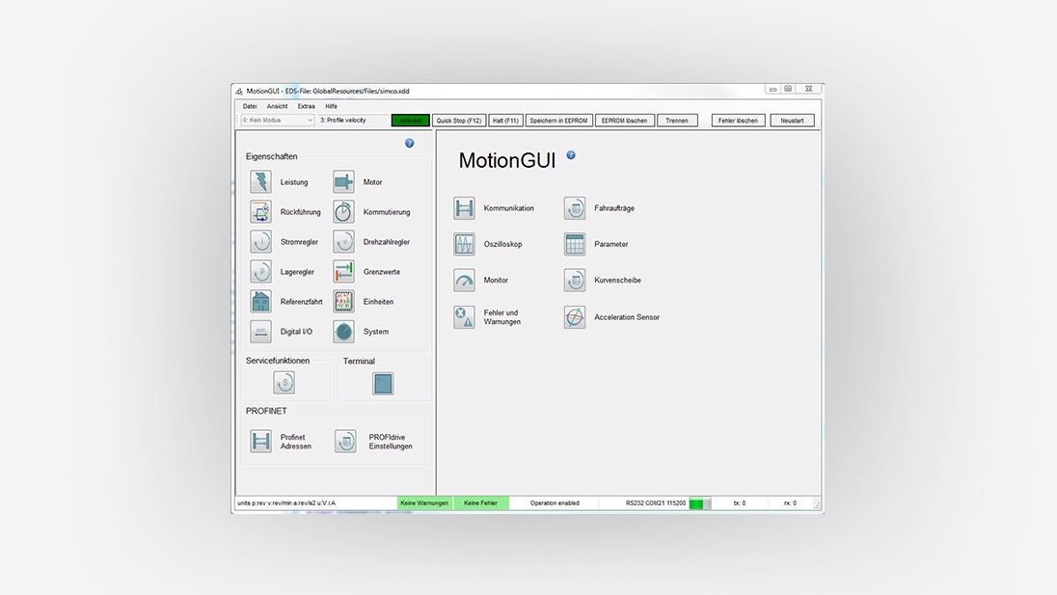Screen dimensions: 1057x595
Task: Open the Leistung power settings icon
Action: (261, 182)
